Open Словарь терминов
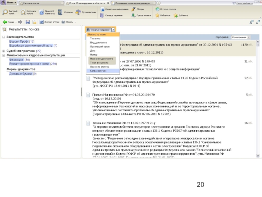 point(111,15)
